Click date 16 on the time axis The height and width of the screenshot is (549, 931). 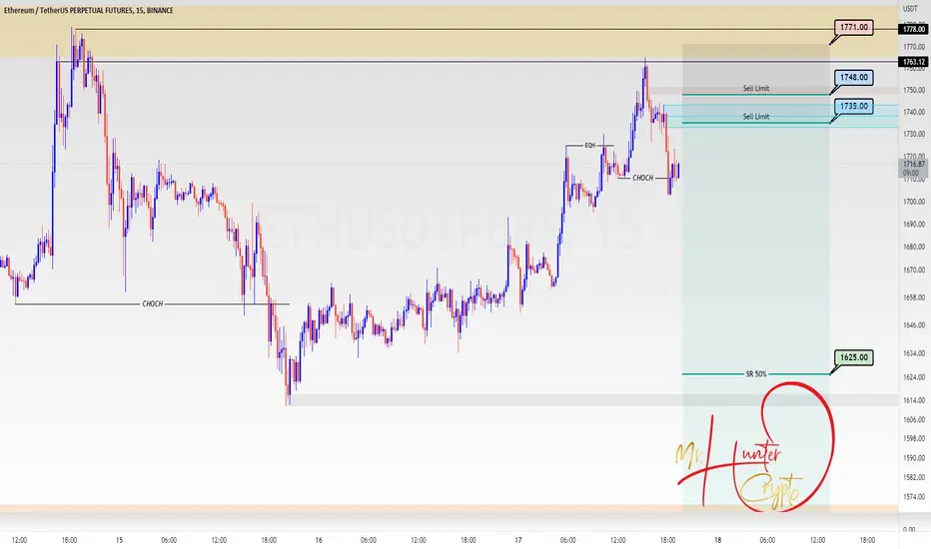tap(319, 540)
